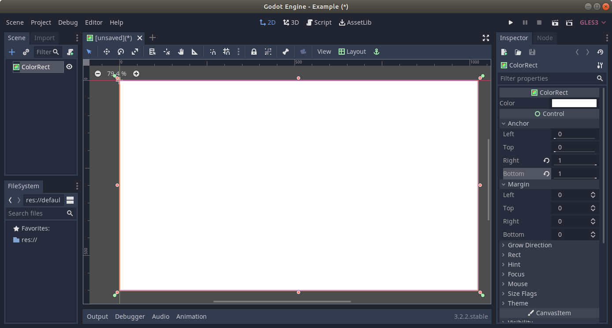Viewport: 612px width, 328px height.
Task: Lock the selected node with padlock icon
Action: 254,52
